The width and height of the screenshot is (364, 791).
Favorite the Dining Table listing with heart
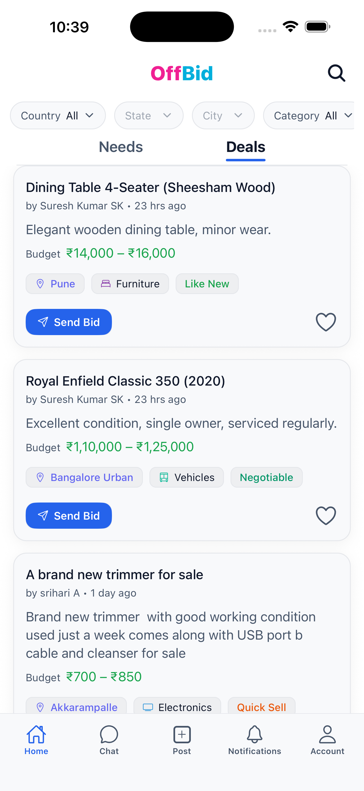pos(326,322)
